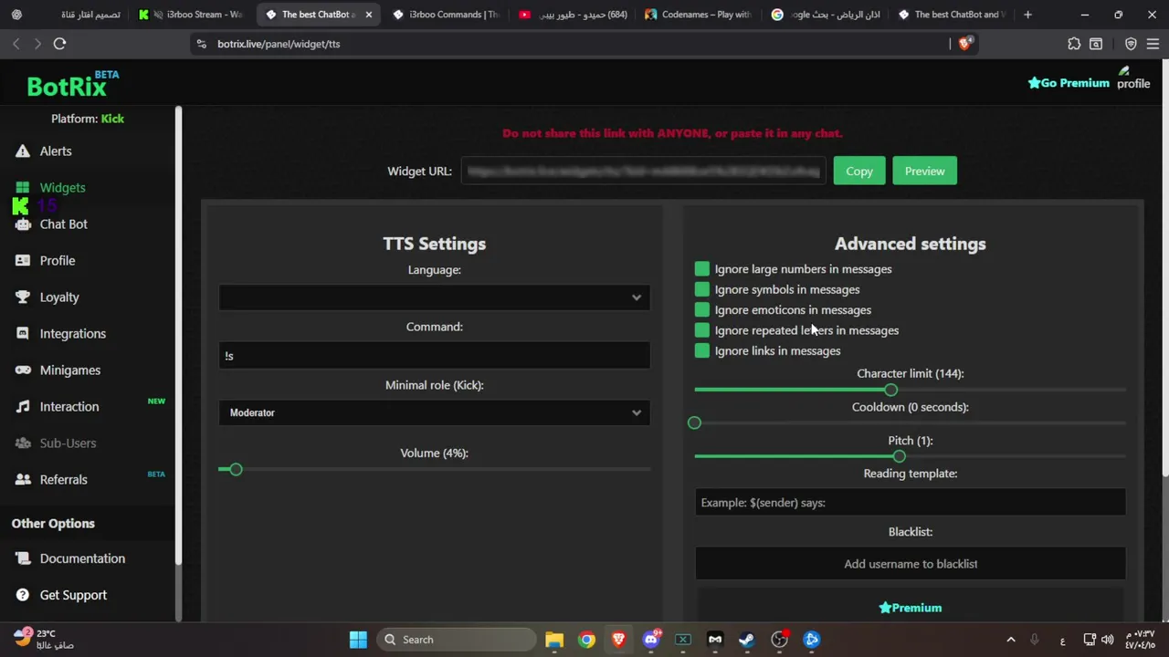Switch to the Google search browser tab
The height and width of the screenshot is (657, 1169).
(824, 15)
